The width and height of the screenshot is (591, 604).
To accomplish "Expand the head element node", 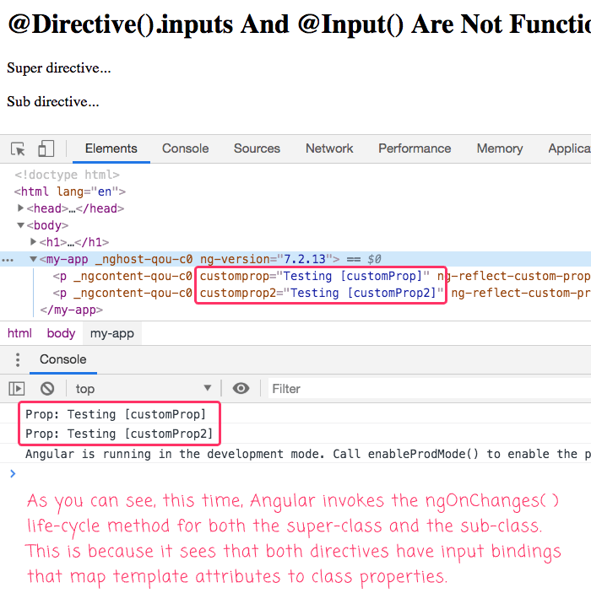I will tap(20, 208).
